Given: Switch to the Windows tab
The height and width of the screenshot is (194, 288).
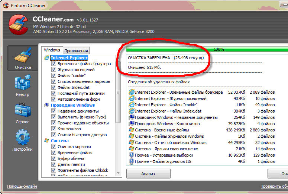Looking at the screenshot, I should 52,50.
